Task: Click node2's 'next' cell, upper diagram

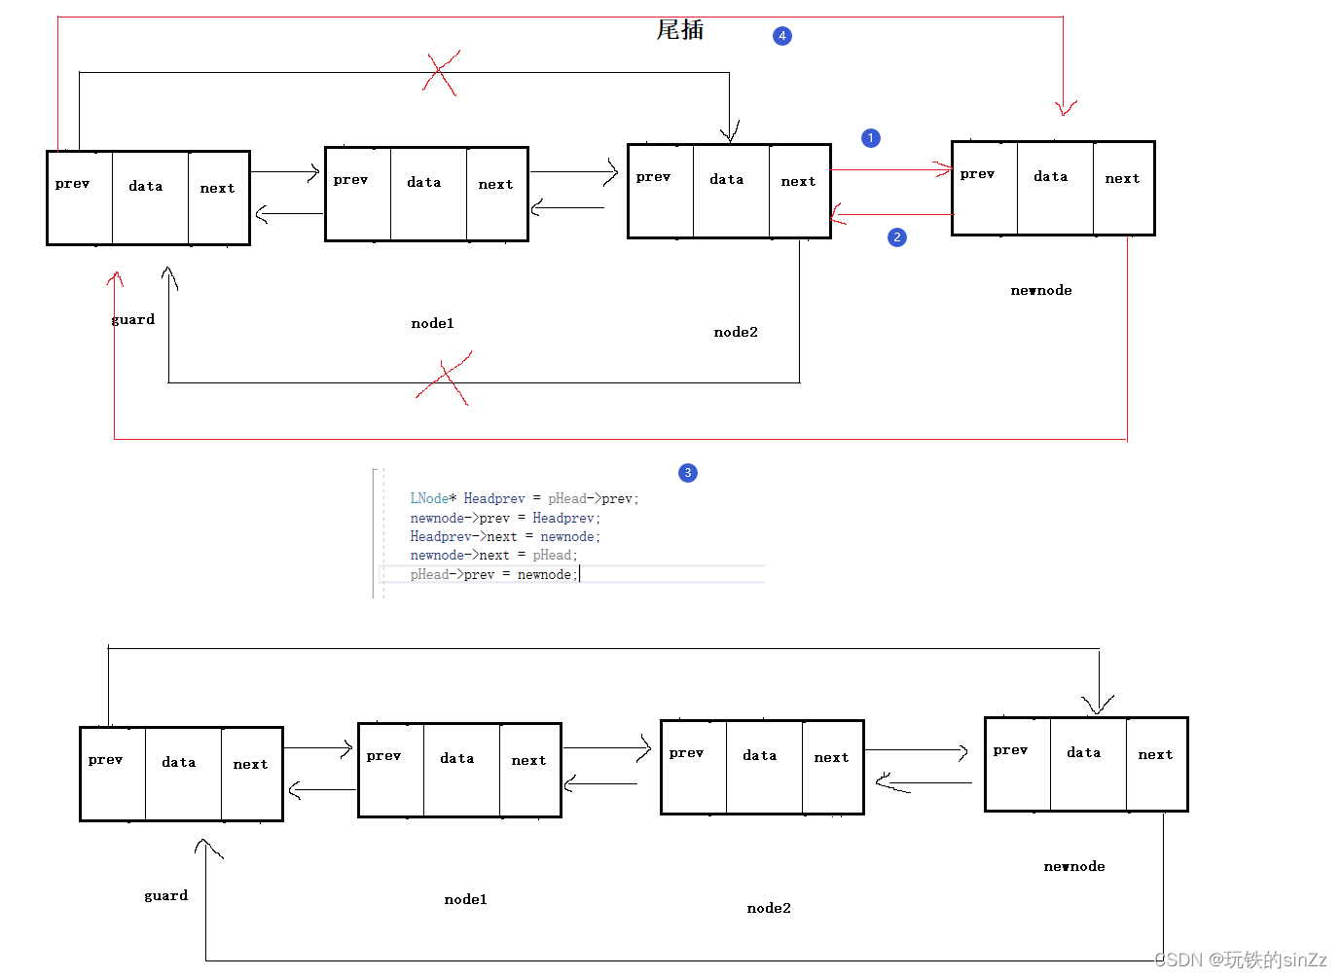Action: point(799,191)
